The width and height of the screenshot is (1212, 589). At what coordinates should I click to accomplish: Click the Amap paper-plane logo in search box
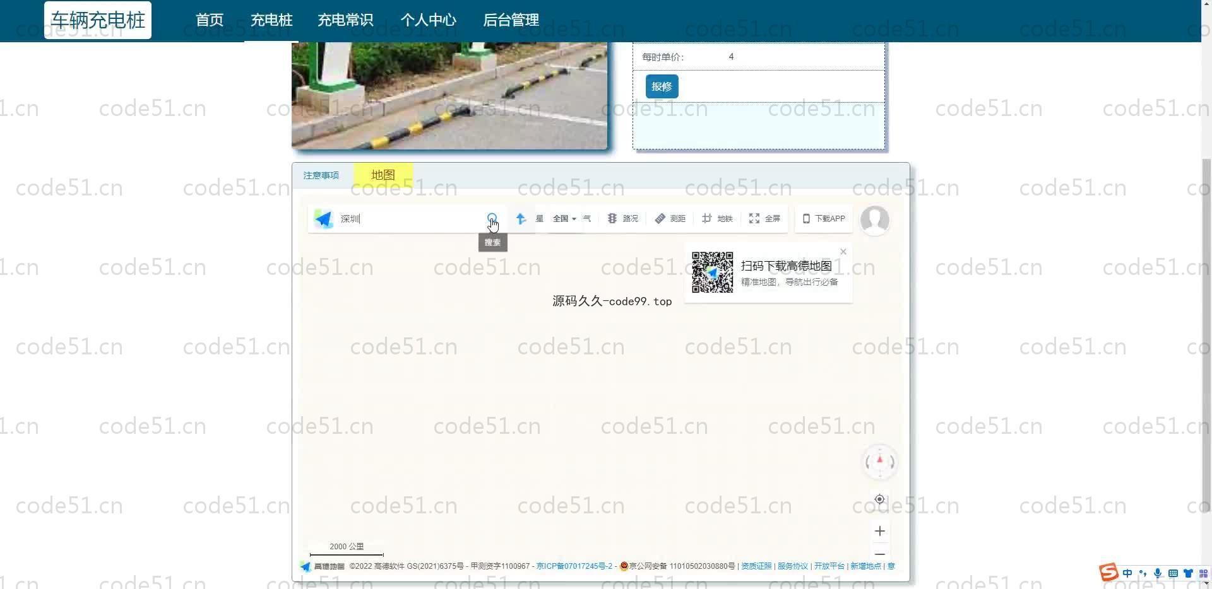click(324, 219)
